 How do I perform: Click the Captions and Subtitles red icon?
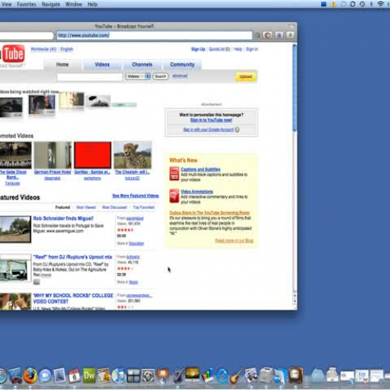click(174, 174)
